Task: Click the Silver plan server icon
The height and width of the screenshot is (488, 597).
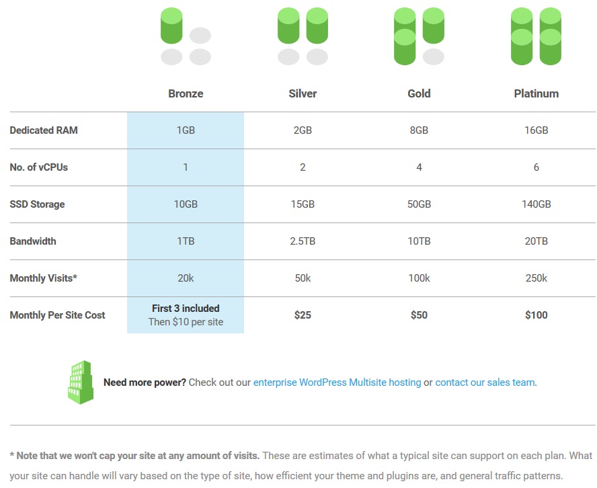Action: tap(303, 36)
